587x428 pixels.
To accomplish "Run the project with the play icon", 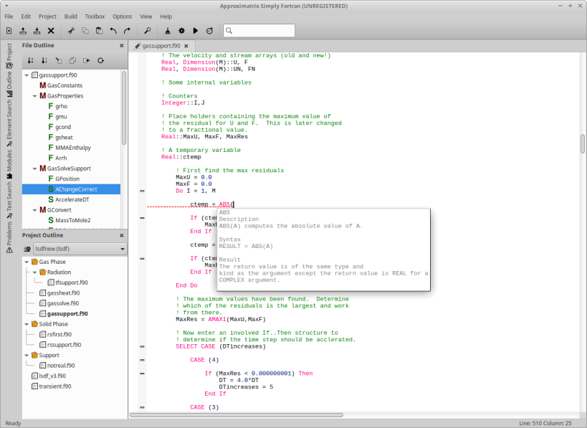I will pos(195,31).
